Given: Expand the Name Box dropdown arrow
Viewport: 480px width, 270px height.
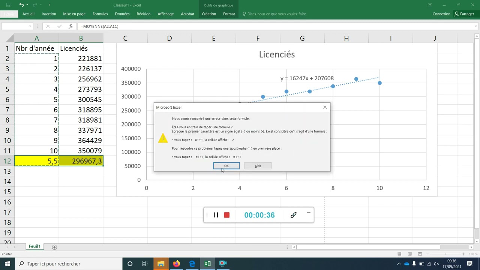Looking at the screenshot, I should point(30,26).
